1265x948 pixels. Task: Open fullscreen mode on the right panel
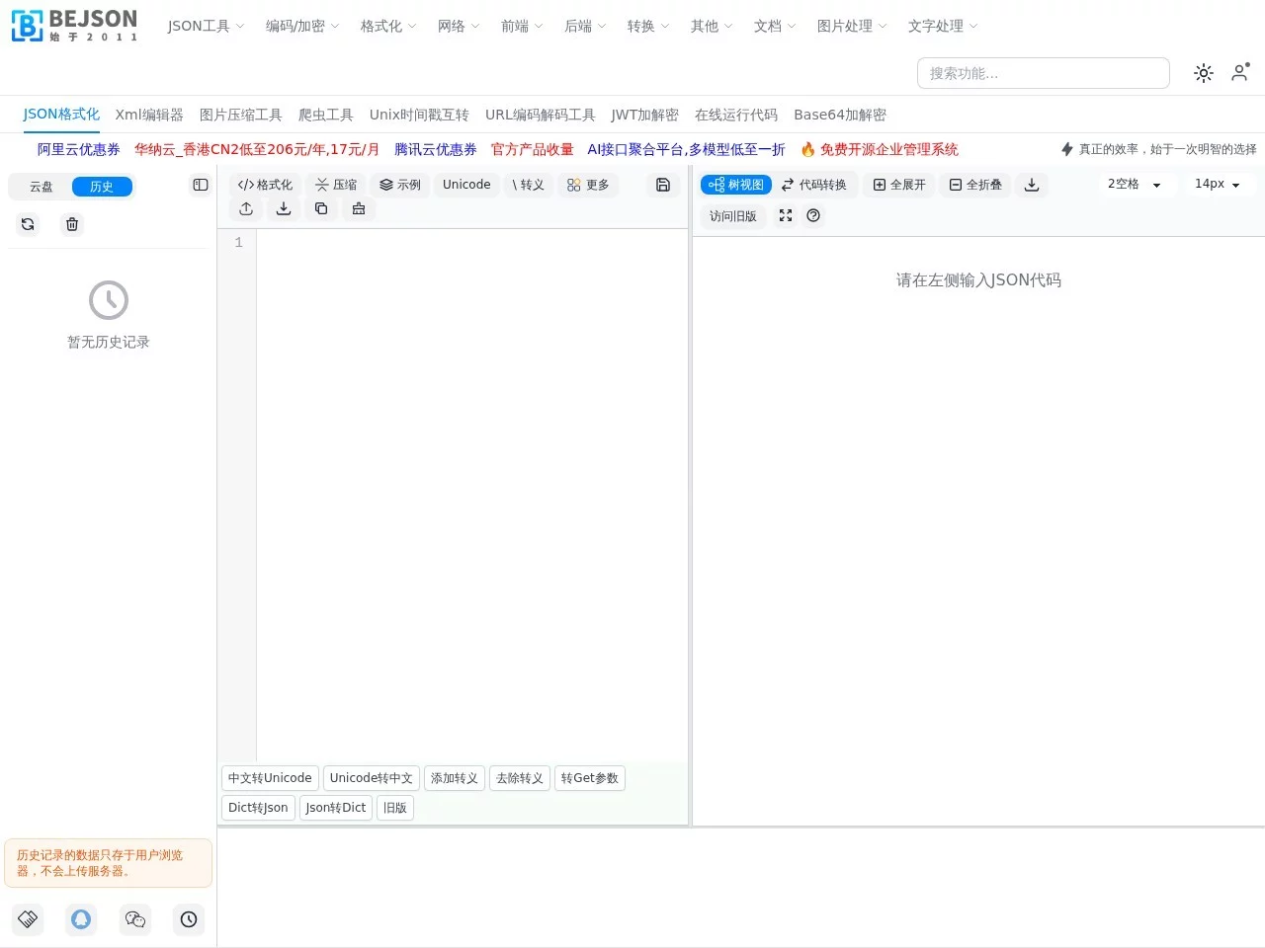(785, 216)
